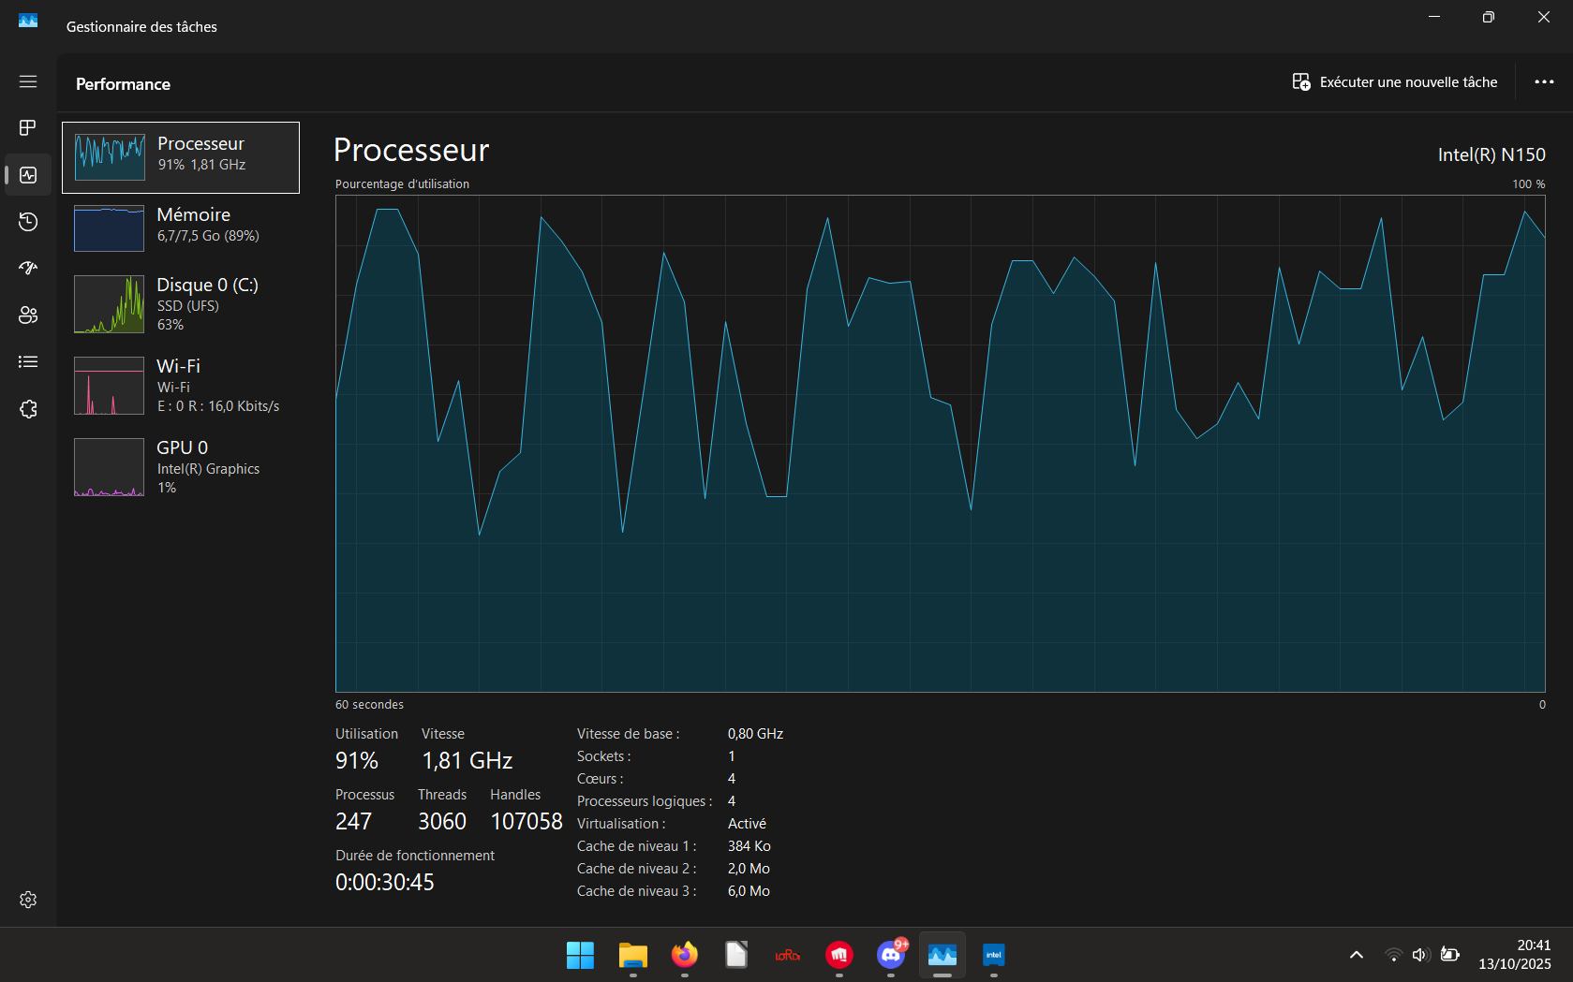Click the 60 secondes axis label
The image size is (1573, 982).
pos(370,705)
